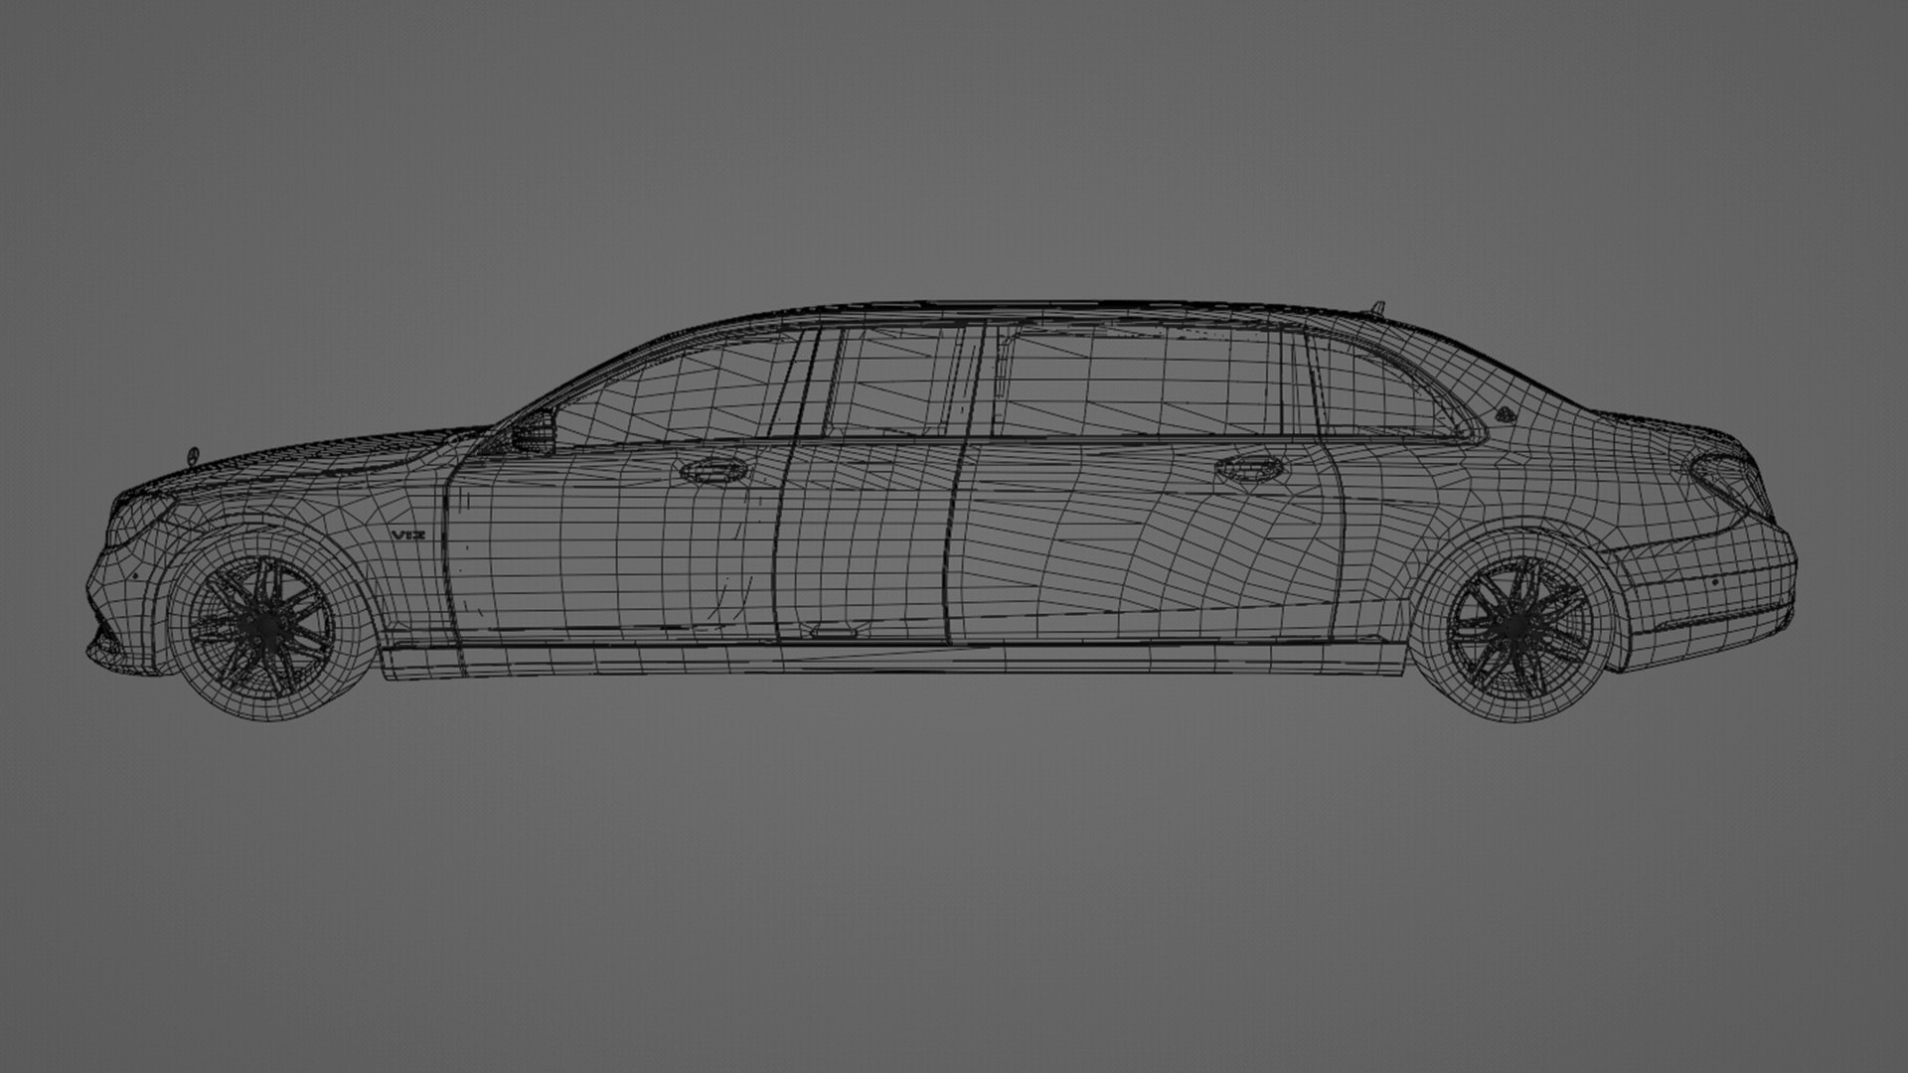Click the V12 badge on the front fender
1908x1073 pixels.
point(407,536)
